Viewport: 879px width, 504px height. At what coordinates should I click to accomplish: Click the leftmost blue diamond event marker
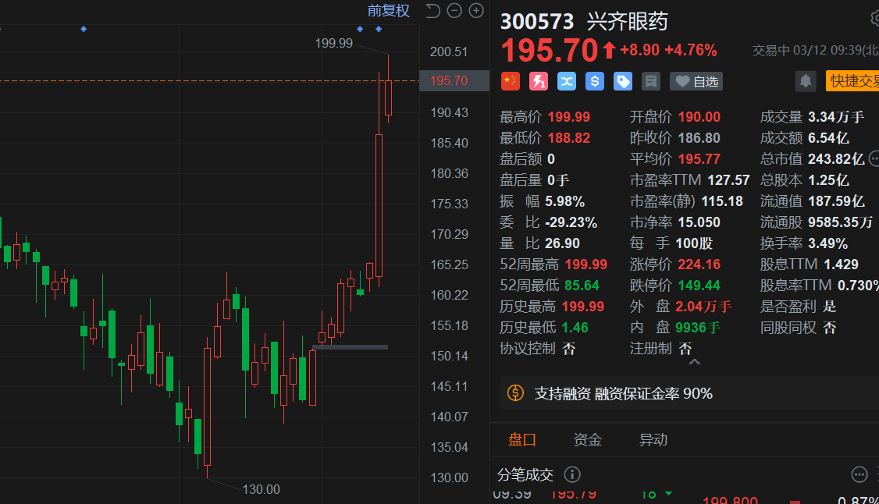[x=84, y=29]
